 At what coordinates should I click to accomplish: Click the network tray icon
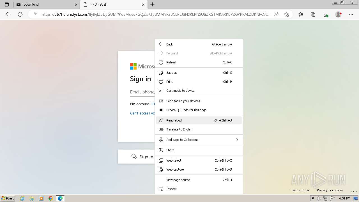tap(325, 198)
